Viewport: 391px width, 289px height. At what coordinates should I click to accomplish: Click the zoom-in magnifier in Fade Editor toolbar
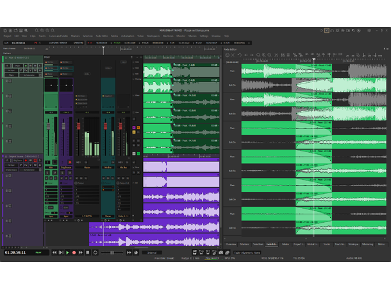264,55
